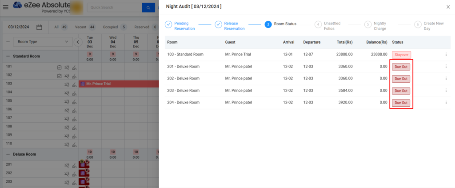Go to Release Reservation step
The height and width of the screenshot is (188, 455).
218,24
